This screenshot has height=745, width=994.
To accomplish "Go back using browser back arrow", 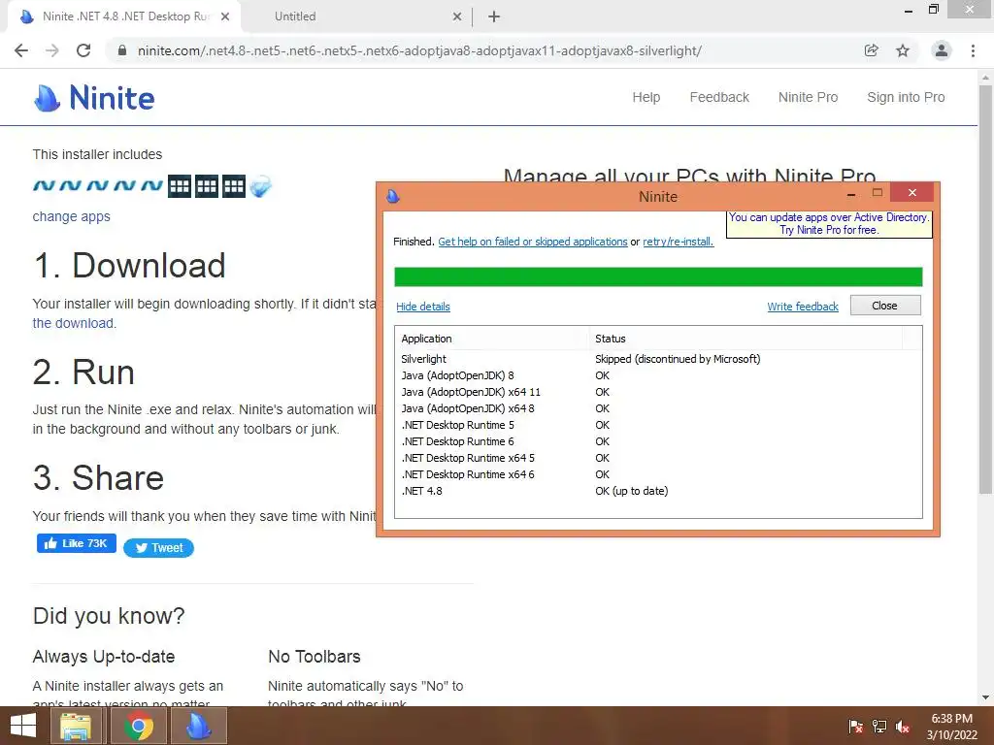I will 21,50.
